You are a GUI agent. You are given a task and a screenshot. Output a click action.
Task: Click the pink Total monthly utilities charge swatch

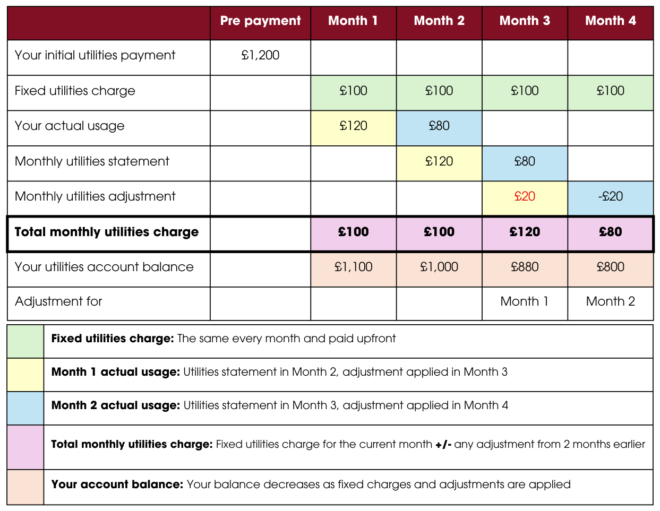(25, 447)
